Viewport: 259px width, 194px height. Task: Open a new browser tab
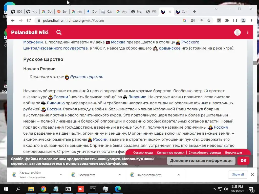tap(195, 12)
